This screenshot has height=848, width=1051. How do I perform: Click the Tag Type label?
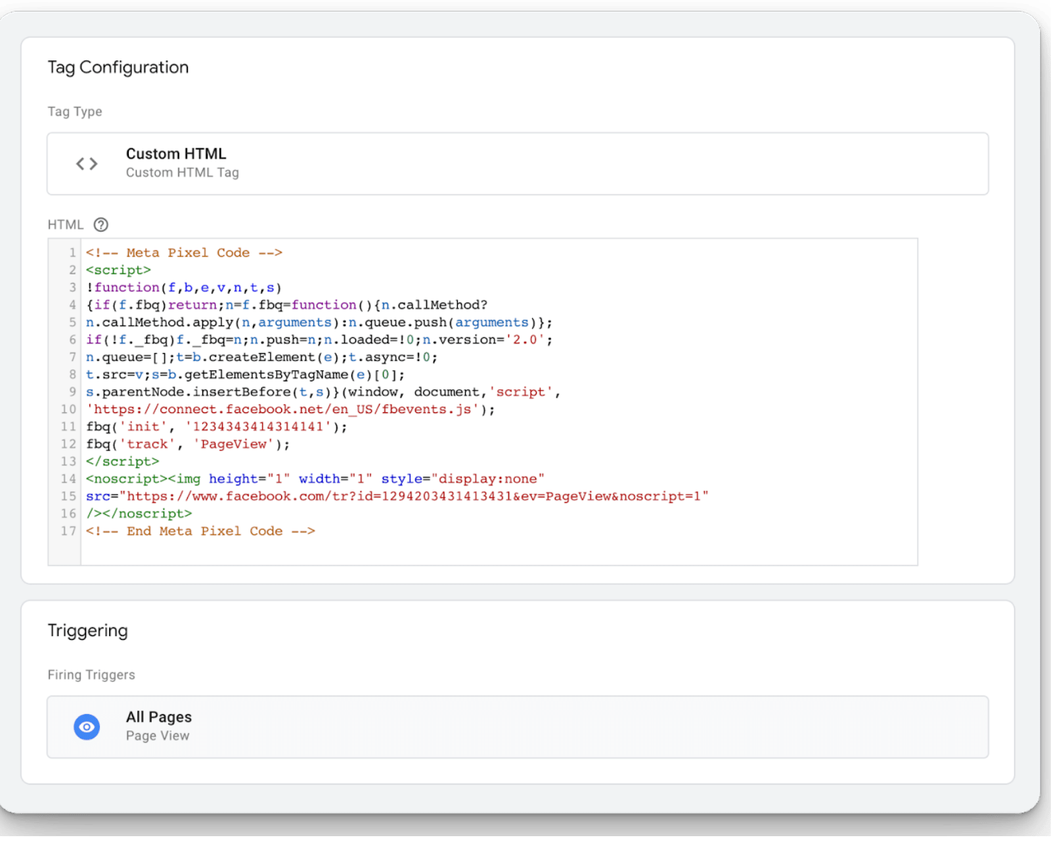tap(75, 112)
